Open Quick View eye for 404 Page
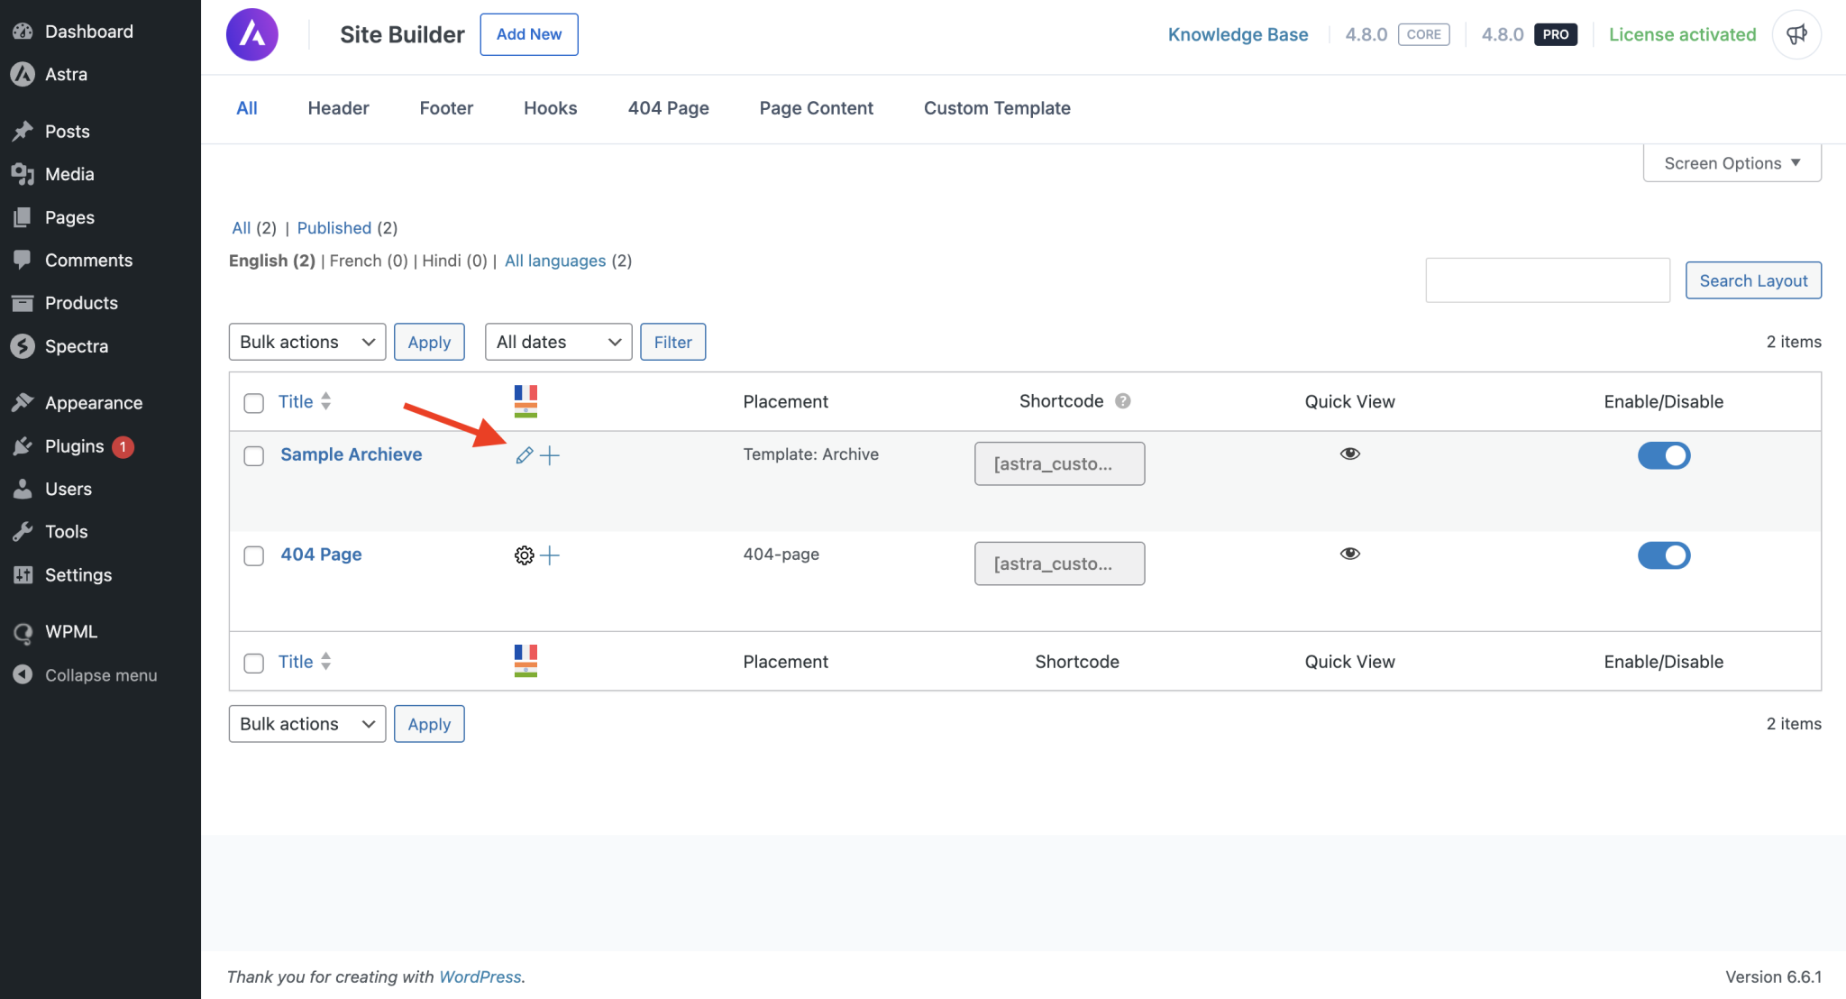This screenshot has width=1846, height=999. [1349, 554]
